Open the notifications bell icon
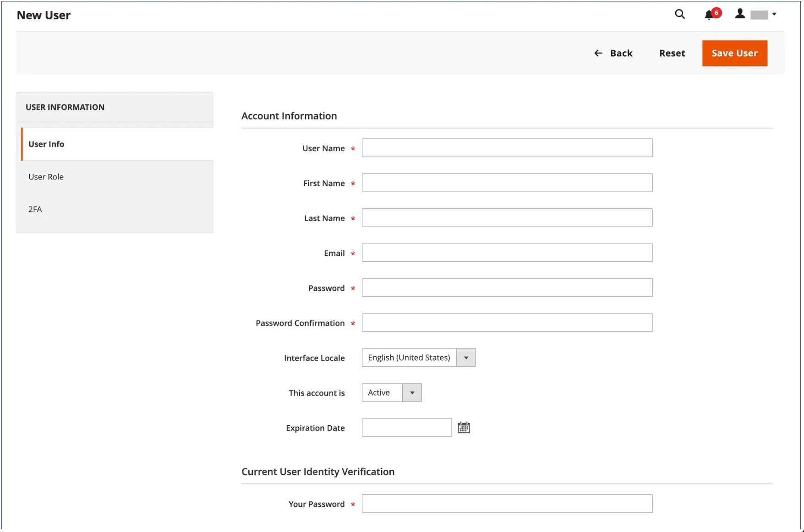804x532 pixels. 709,15
